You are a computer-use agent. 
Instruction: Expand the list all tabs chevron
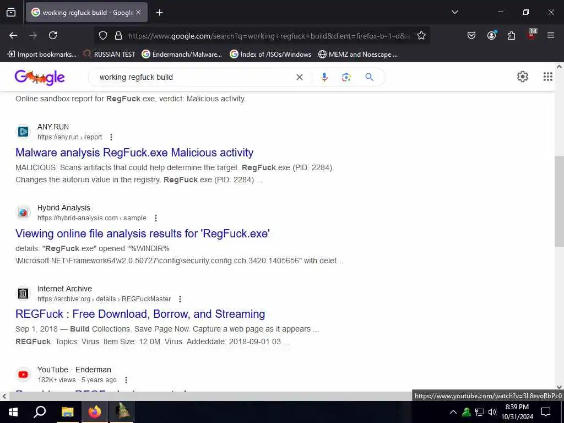454,12
